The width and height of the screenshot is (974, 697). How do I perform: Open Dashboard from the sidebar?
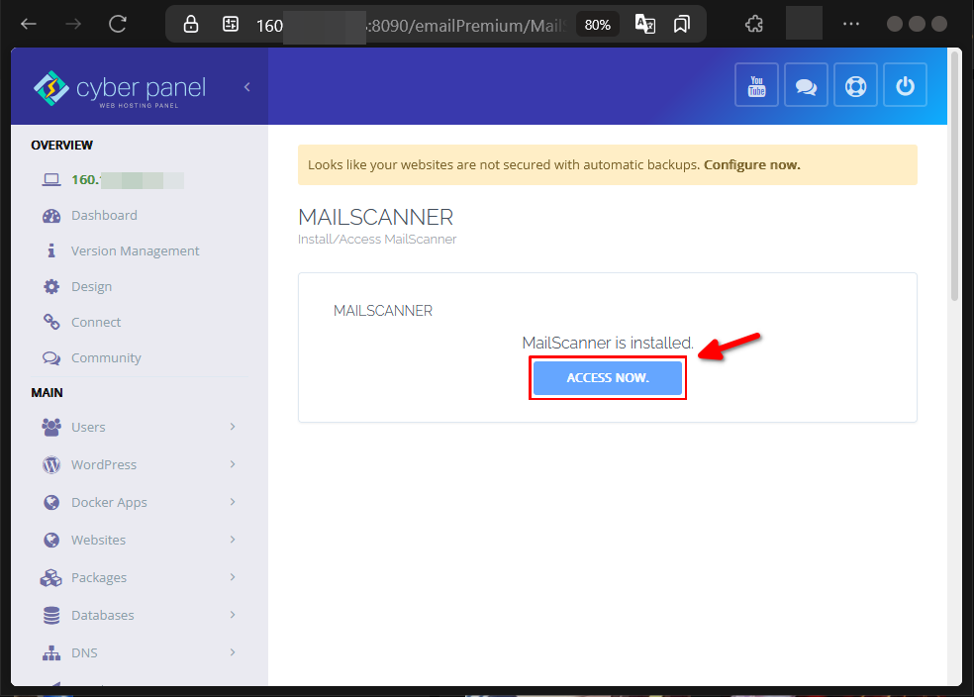click(104, 215)
